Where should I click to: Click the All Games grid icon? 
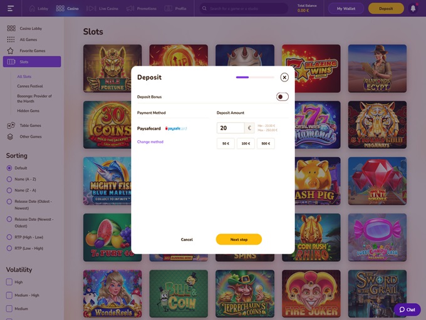click(11, 39)
